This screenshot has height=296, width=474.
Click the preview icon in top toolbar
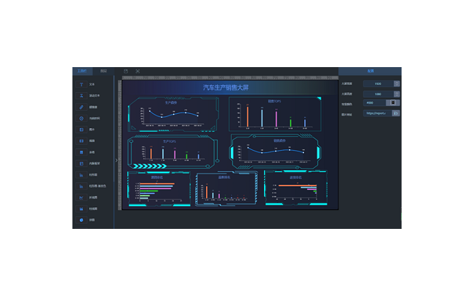tap(138, 71)
